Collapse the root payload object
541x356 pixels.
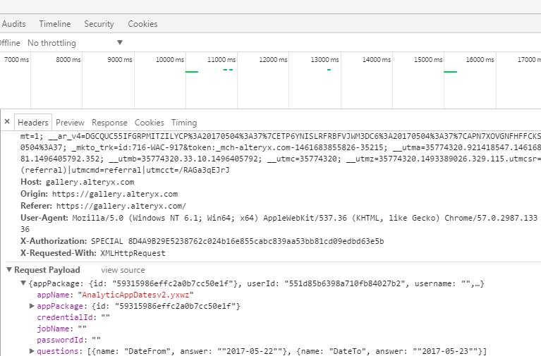point(23,283)
